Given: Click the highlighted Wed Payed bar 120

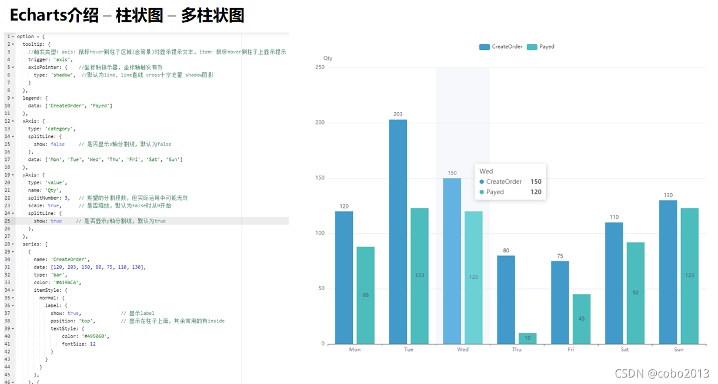Looking at the screenshot, I should pos(473,278).
